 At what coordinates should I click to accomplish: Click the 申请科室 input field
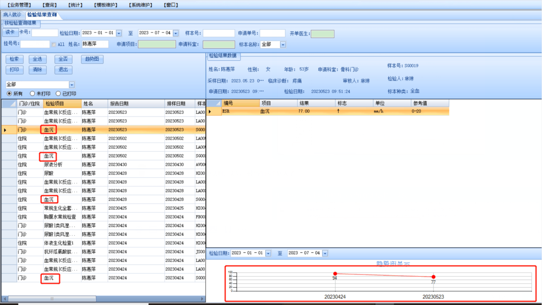tap(219, 44)
